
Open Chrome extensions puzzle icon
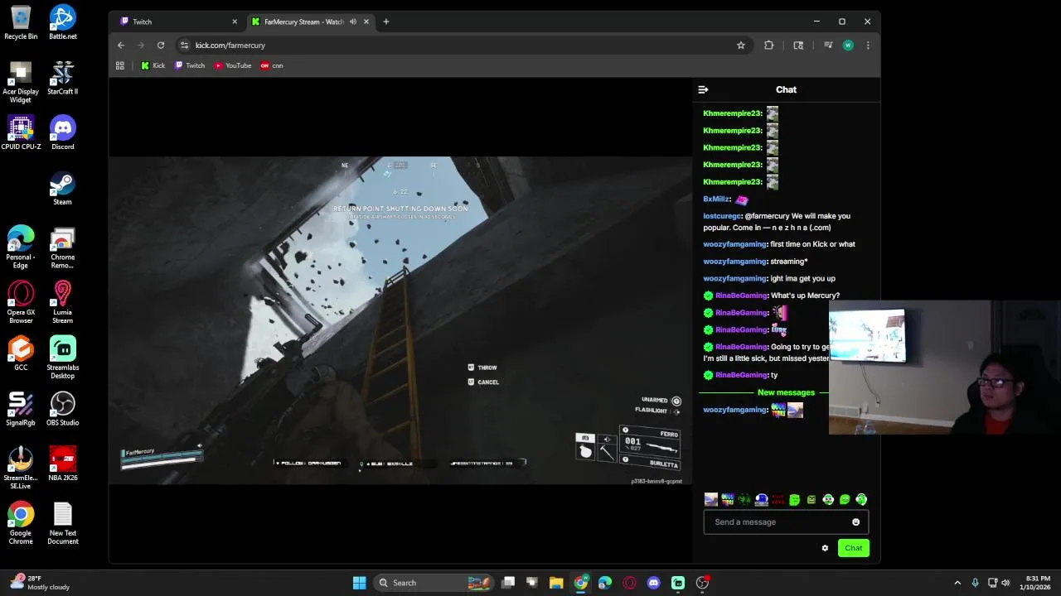tap(769, 46)
